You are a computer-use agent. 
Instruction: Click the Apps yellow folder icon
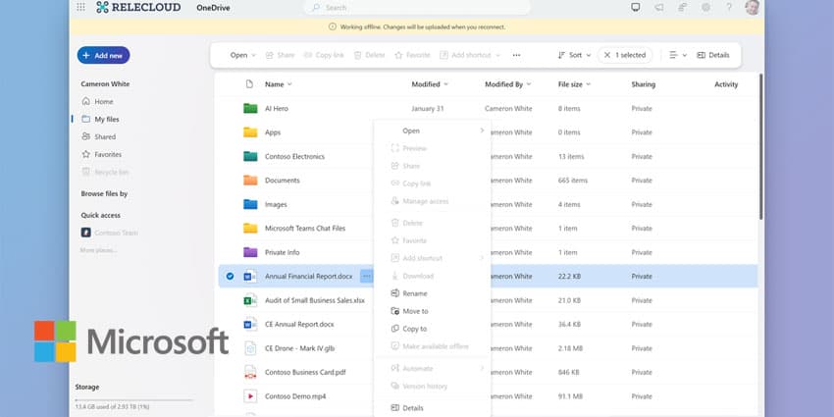(250, 132)
